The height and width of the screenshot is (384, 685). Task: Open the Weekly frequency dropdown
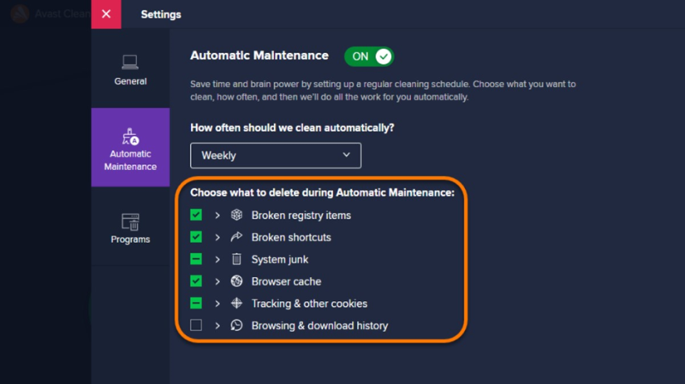coord(276,156)
